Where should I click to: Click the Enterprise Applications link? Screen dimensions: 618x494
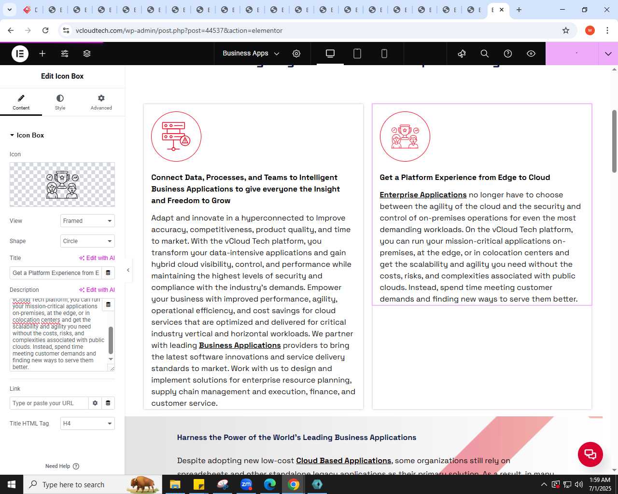(x=423, y=195)
